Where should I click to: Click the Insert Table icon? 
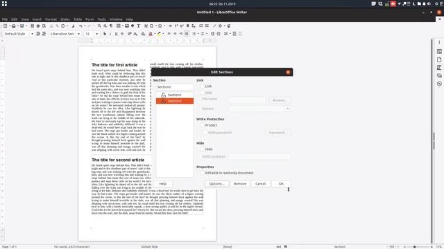119,26
